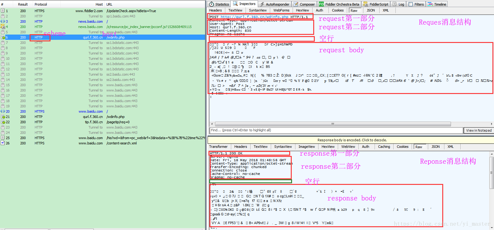Select response Caching tab
Screen dimensions: 494x230
384,147
